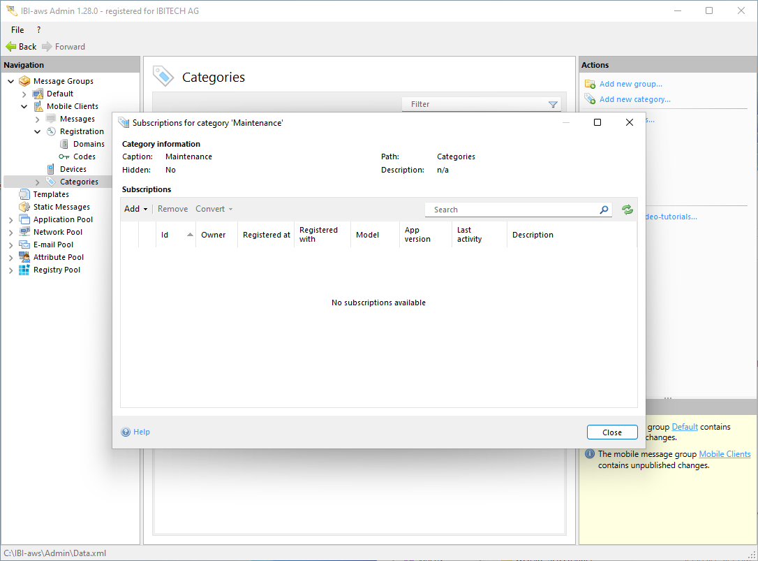Select the Devices icon in navigation

coord(51,169)
